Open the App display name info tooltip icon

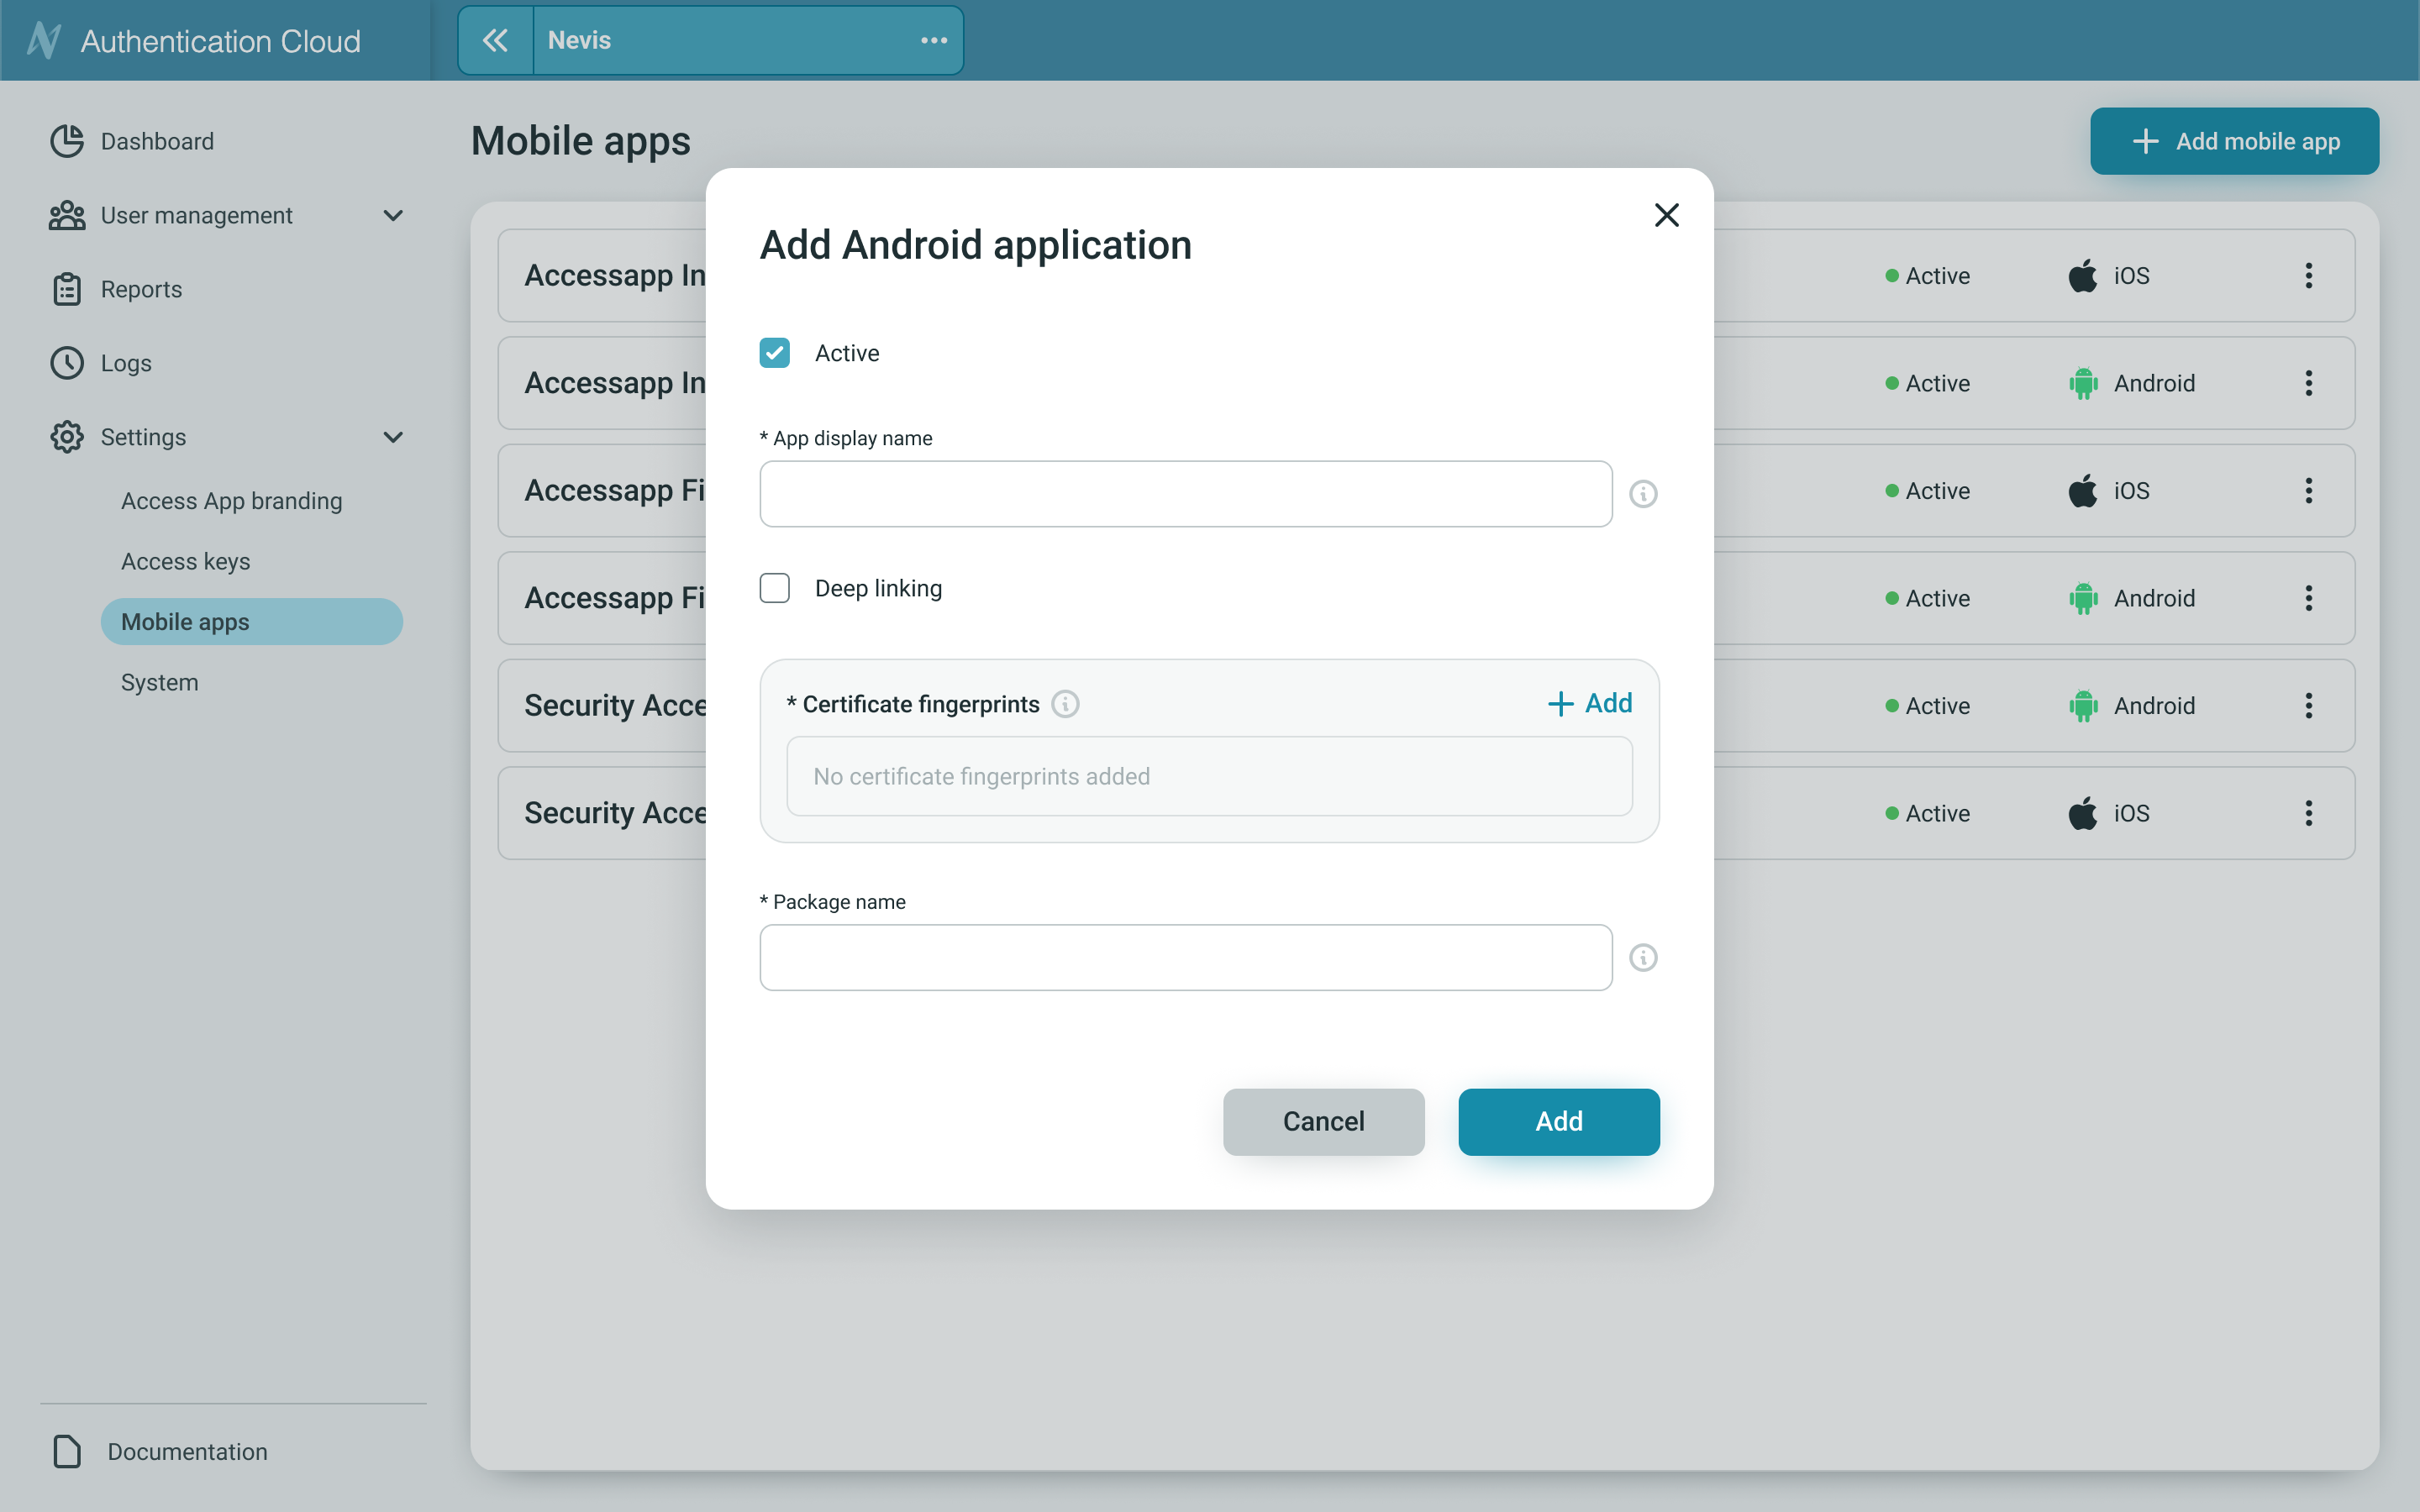tap(1642, 493)
